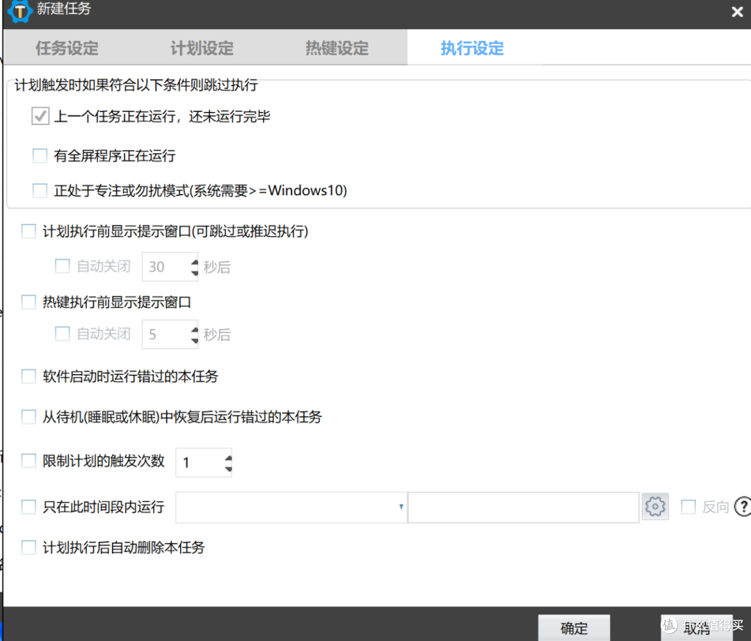Focus the 5 seconds input field
751x641 pixels.
[170, 334]
